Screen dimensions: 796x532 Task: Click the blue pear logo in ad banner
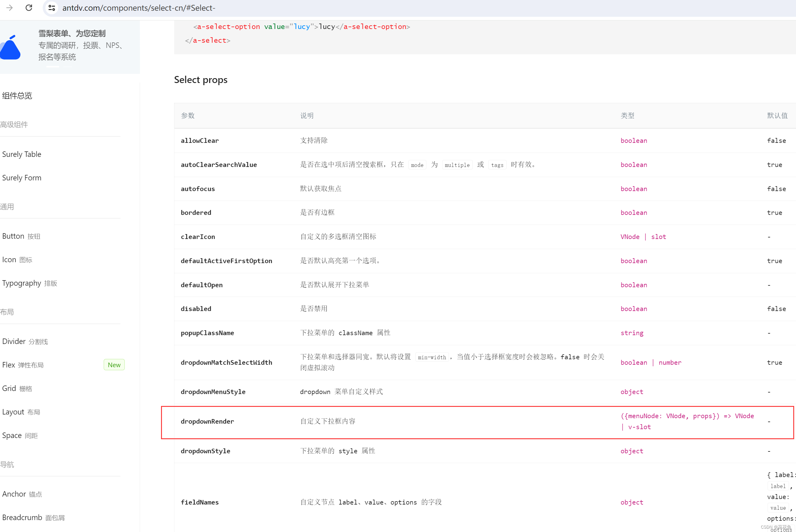10,48
